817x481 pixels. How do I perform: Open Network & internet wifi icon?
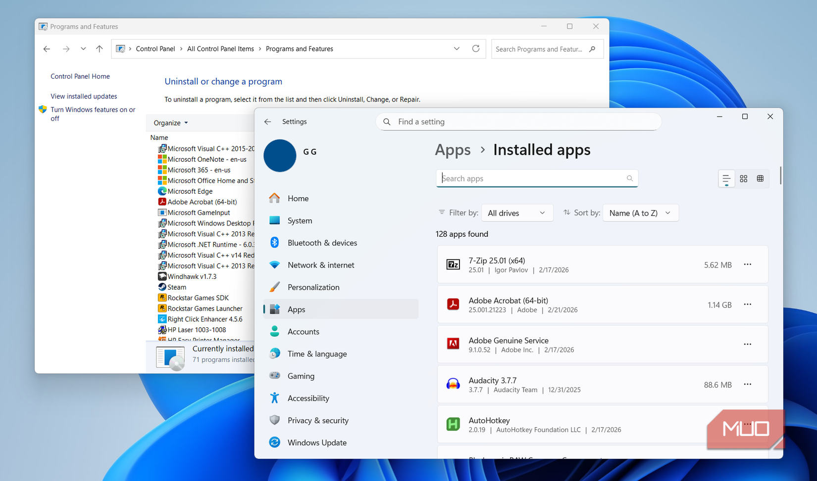(x=274, y=265)
